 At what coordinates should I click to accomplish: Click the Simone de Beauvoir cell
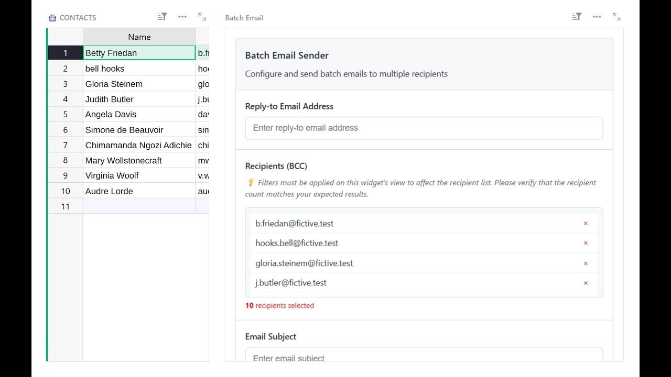[x=139, y=130]
